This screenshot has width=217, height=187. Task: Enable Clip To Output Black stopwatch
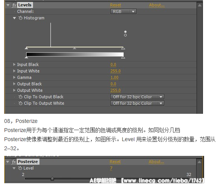(x=20, y=97)
